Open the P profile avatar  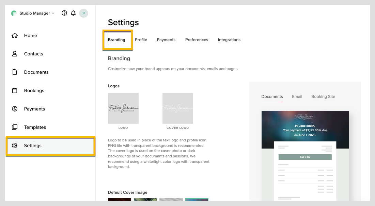point(84,13)
